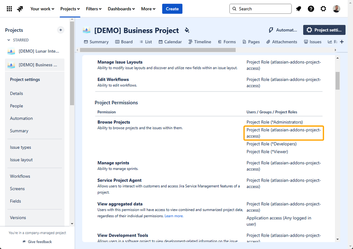Click the horizontal tab scrollbar thumb
Image resolution: width=353 pixels, height=249 pixels.
tap(158, 50)
